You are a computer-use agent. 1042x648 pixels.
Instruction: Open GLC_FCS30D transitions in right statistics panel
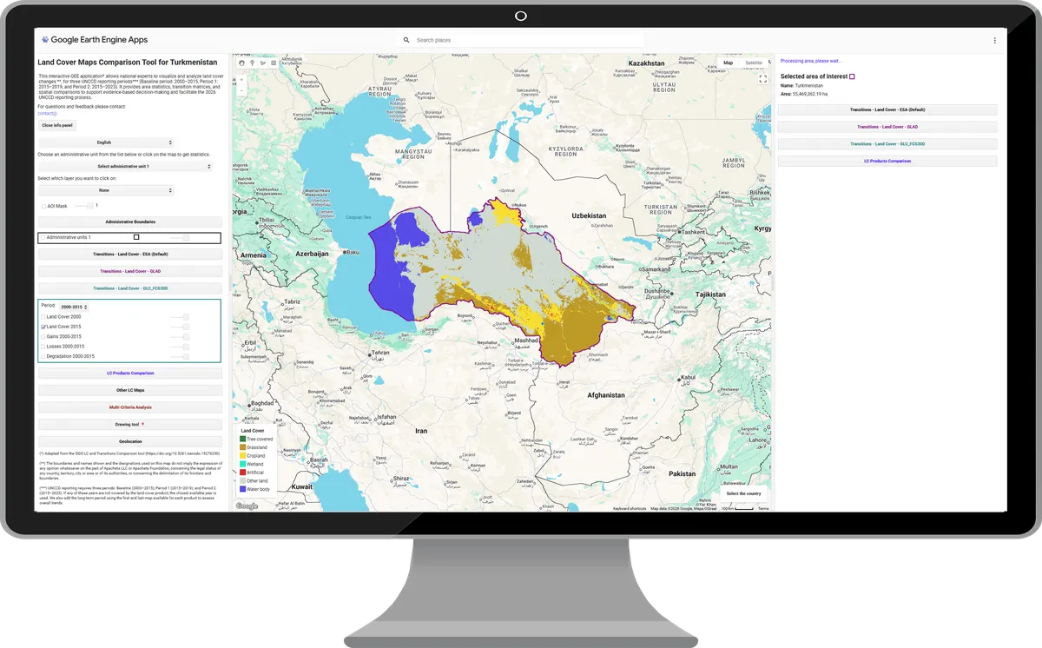point(887,143)
